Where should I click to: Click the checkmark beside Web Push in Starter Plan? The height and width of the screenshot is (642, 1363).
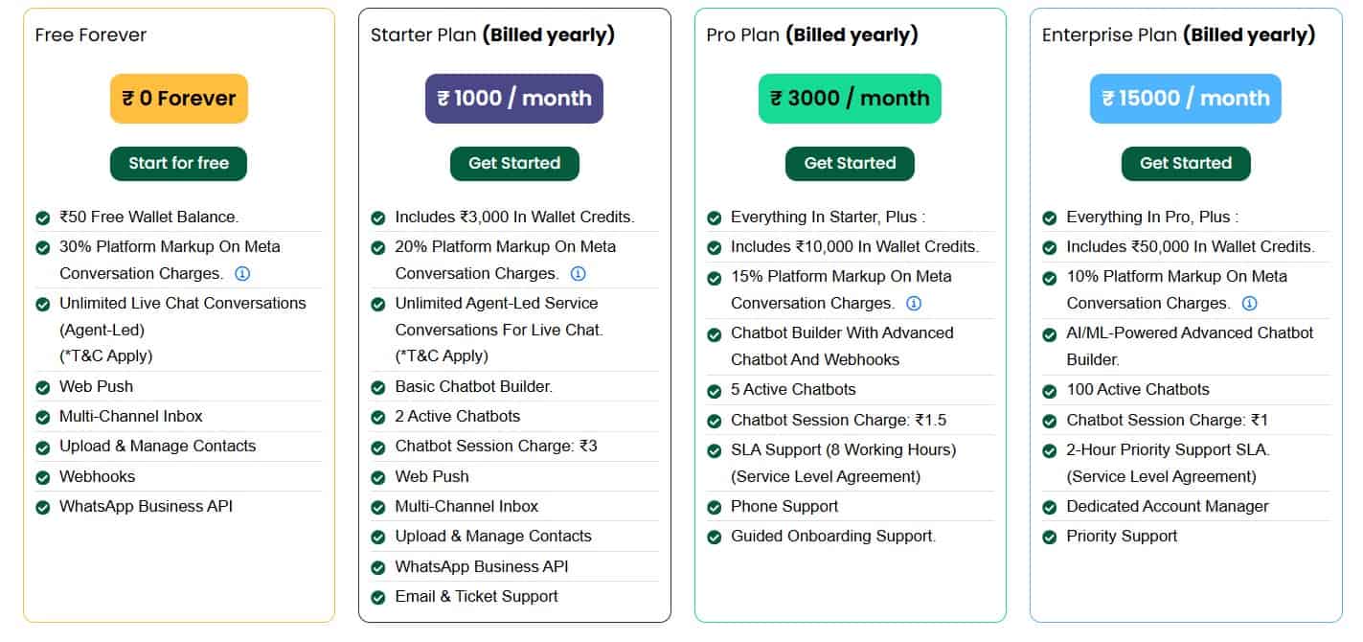tap(377, 476)
